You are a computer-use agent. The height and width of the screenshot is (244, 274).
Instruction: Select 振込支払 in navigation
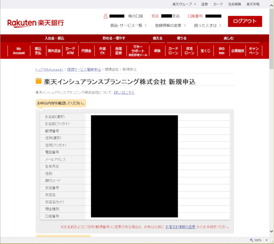coord(38,51)
